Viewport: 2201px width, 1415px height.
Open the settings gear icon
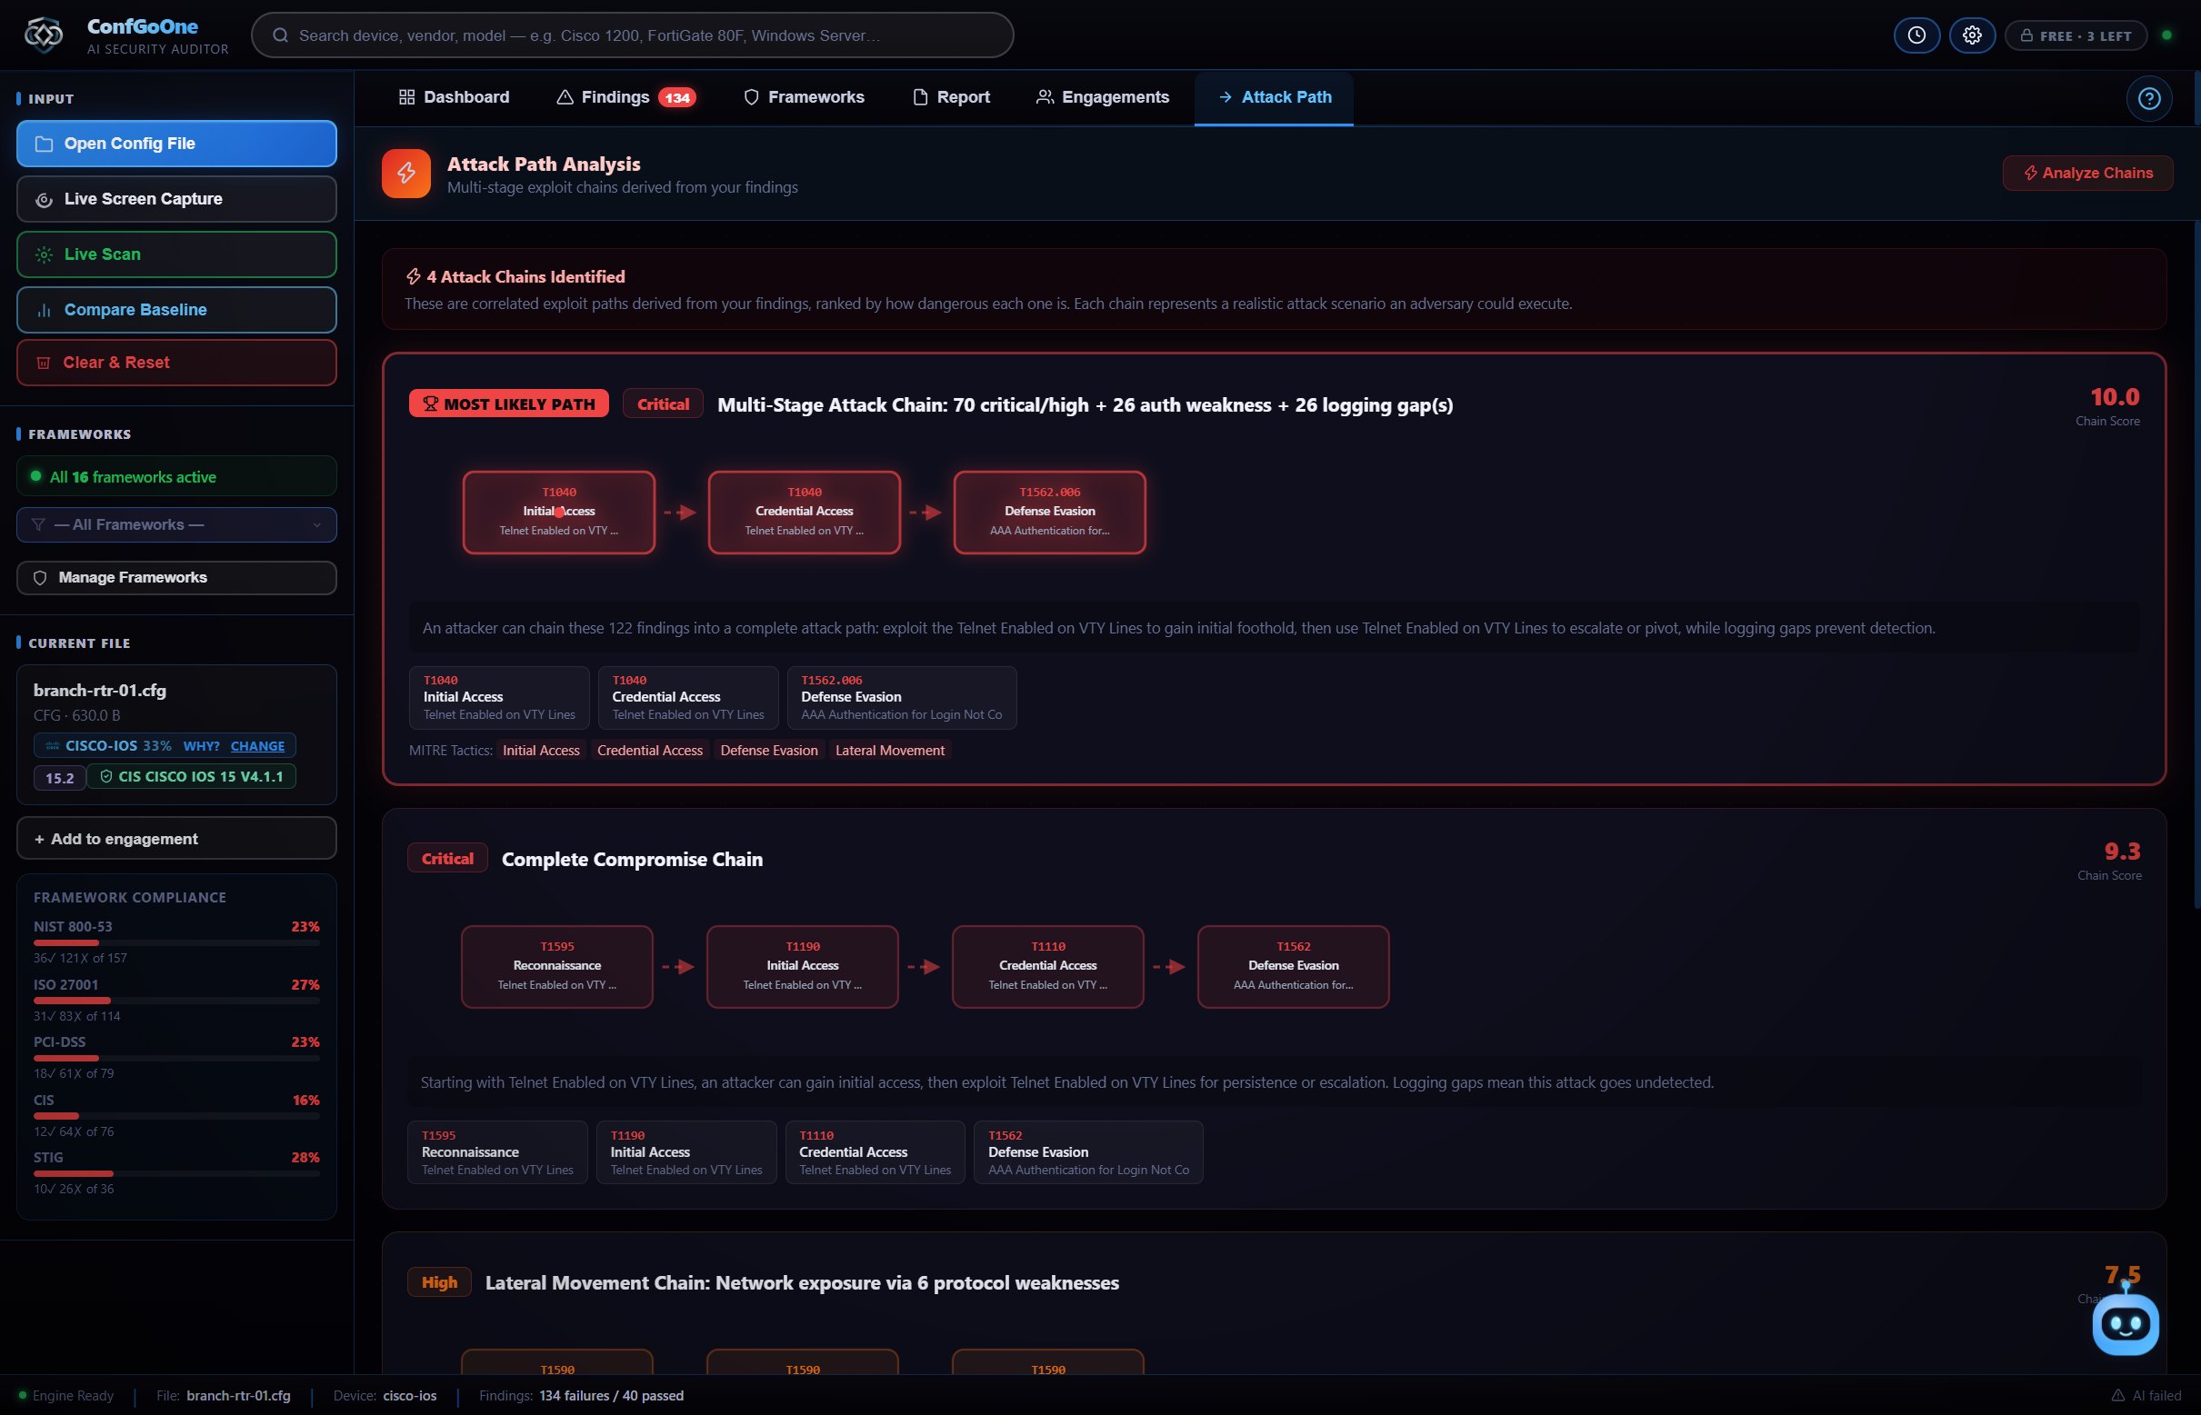coord(1971,35)
